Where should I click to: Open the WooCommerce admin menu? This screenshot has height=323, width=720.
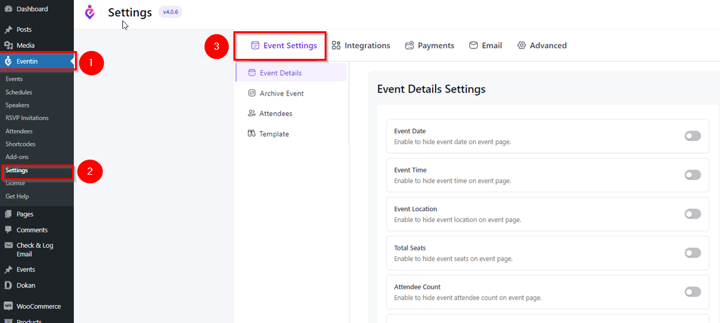click(x=38, y=306)
